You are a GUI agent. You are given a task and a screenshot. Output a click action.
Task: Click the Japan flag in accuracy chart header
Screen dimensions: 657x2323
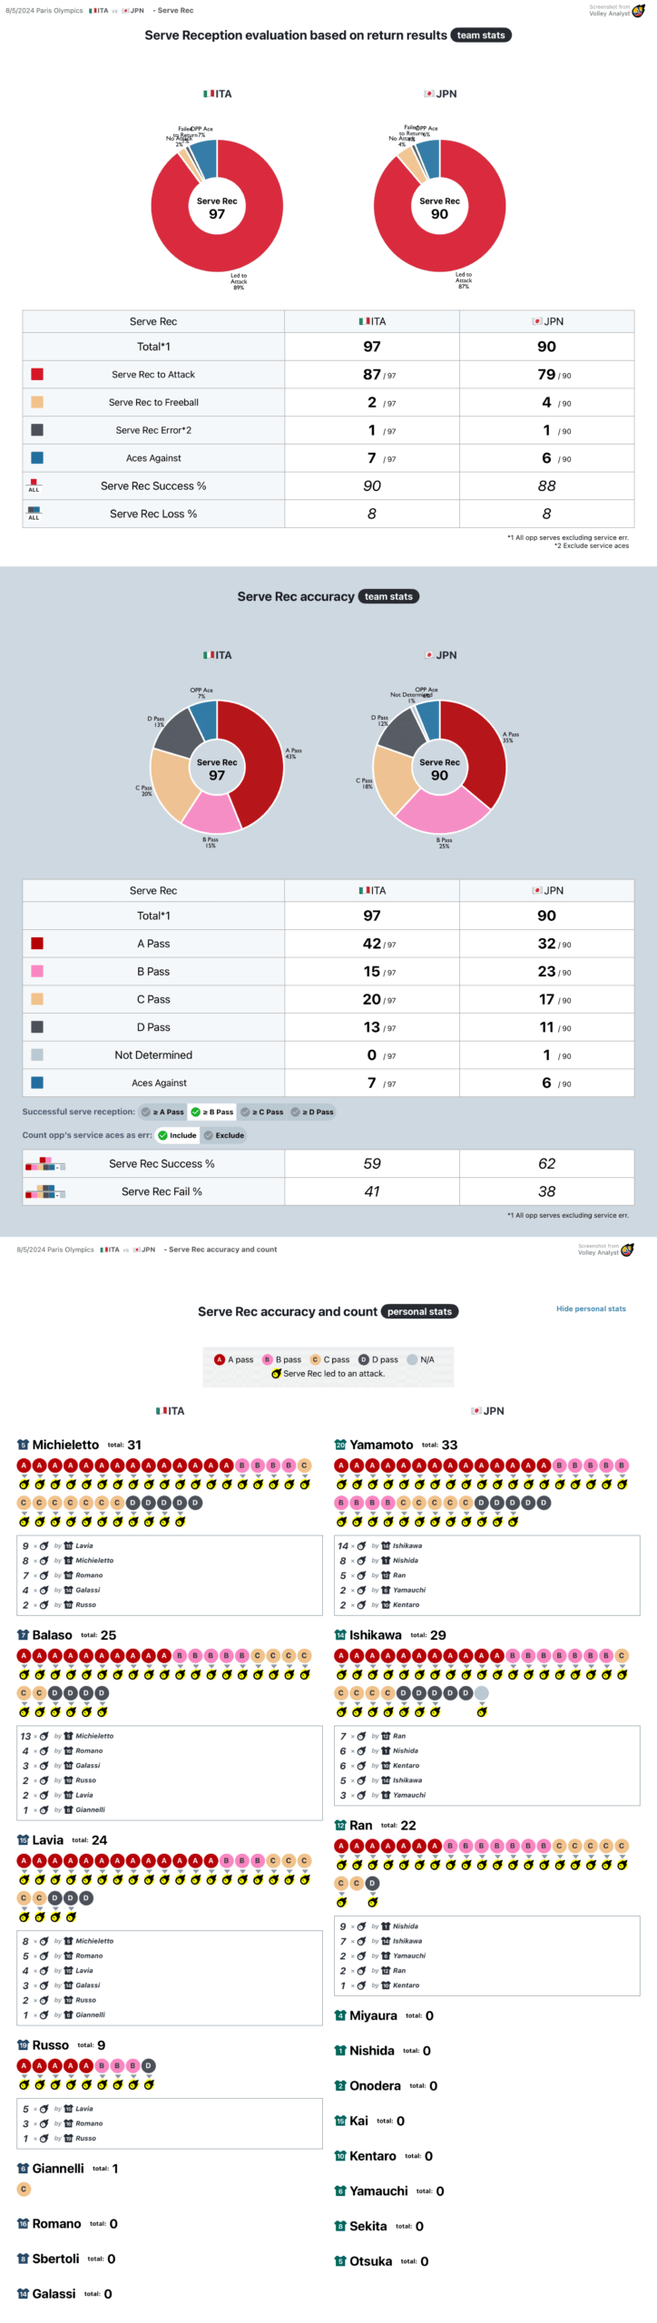click(428, 655)
